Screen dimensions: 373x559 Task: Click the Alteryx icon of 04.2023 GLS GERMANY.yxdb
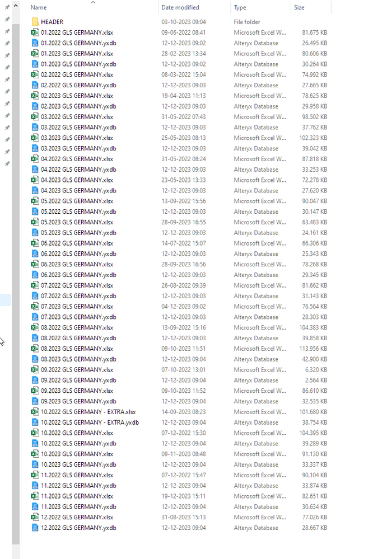point(35,190)
